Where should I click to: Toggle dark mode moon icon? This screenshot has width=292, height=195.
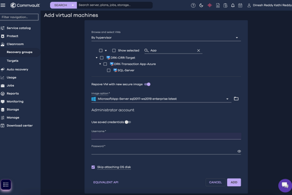pyautogui.click(x=201, y=5)
